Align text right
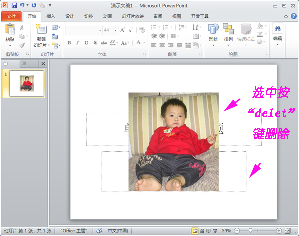 [171, 45]
